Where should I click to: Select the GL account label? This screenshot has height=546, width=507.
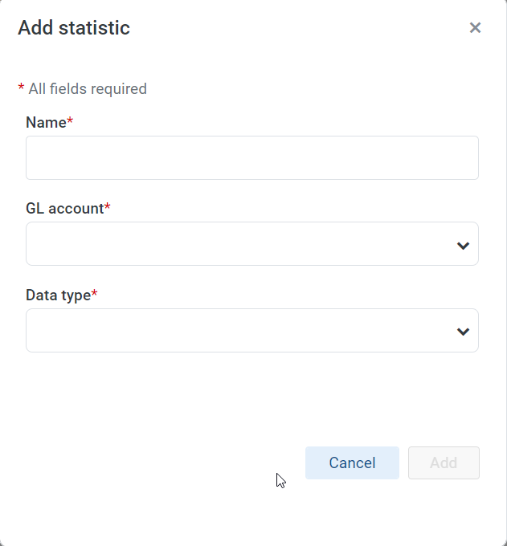[65, 209]
